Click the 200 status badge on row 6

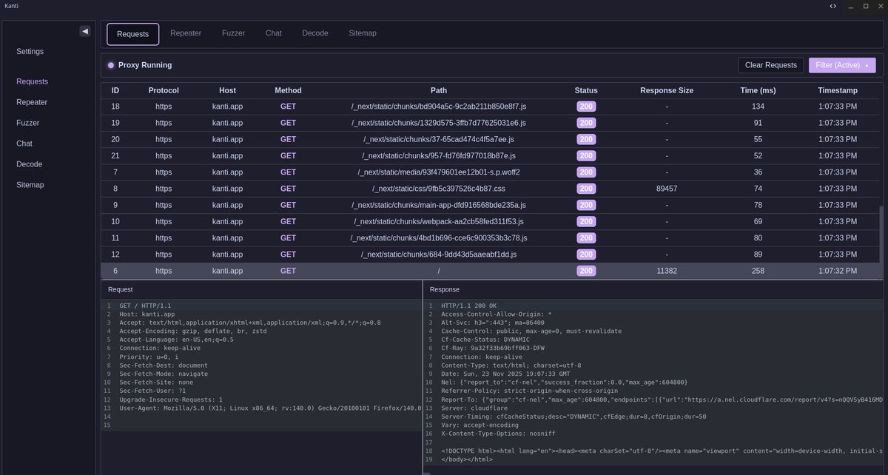click(x=586, y=271)
